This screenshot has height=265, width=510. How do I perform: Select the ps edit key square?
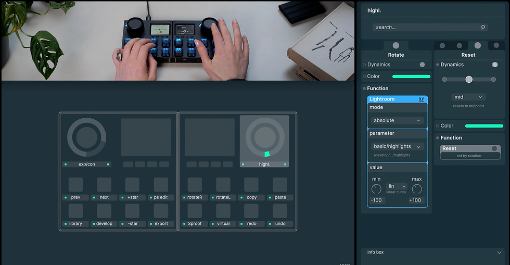(161, 185)
